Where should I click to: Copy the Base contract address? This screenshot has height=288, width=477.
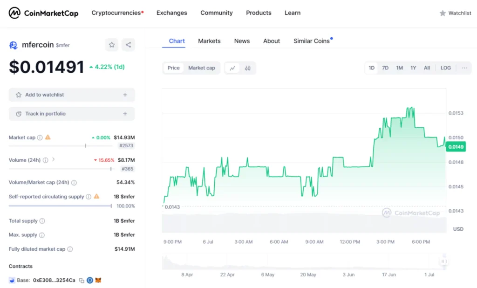coord(82,281)
